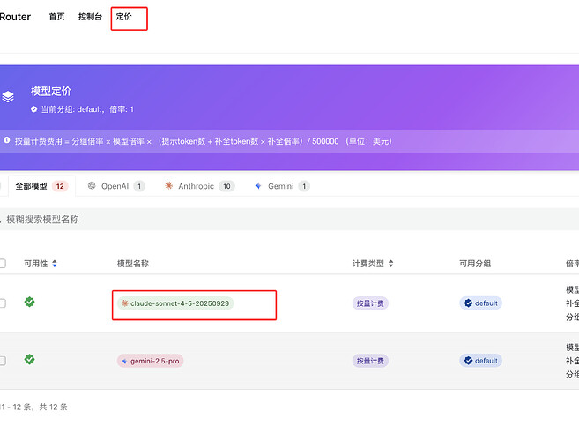Click badge icon in claude-sonnet row default tag
Screen dimensions: 579x441
pyautogui.click(x=468, y=303)
